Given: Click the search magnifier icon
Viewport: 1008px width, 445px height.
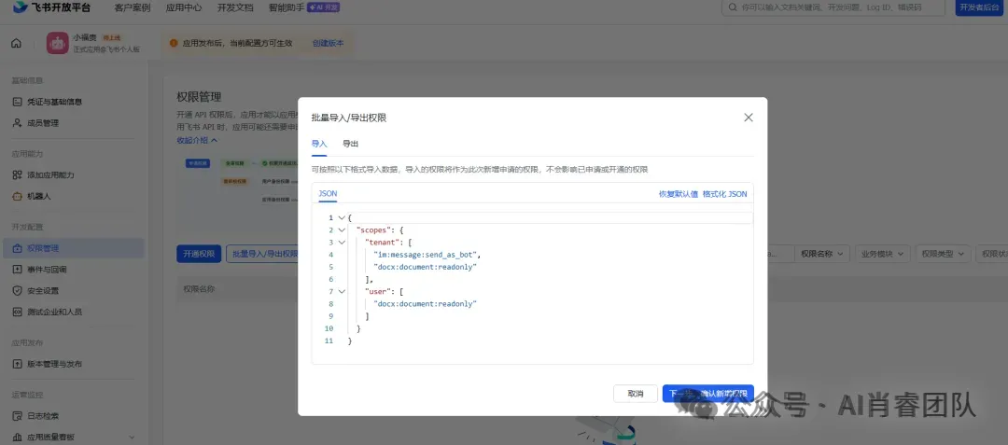Looking at the screenshot, I should pyautogui.click(x=733, y=7).
